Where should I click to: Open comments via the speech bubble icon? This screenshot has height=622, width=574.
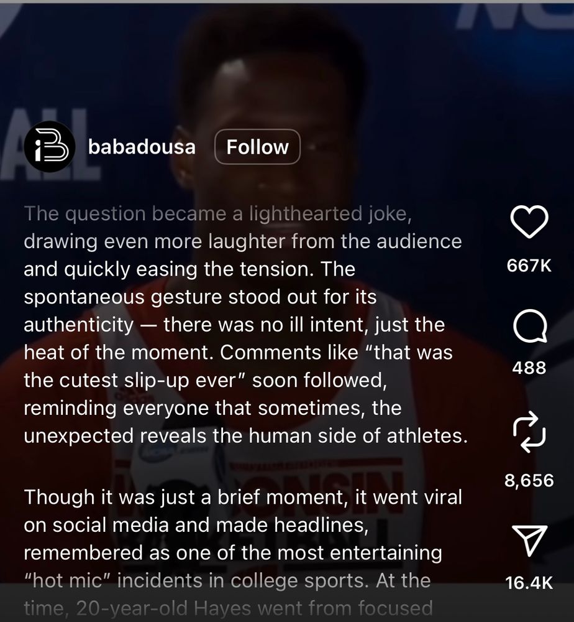tap(530, 326)
